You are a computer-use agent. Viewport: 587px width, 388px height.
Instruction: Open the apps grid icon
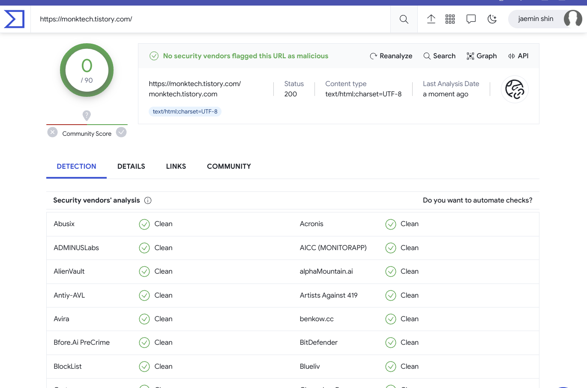coord(450,19)
